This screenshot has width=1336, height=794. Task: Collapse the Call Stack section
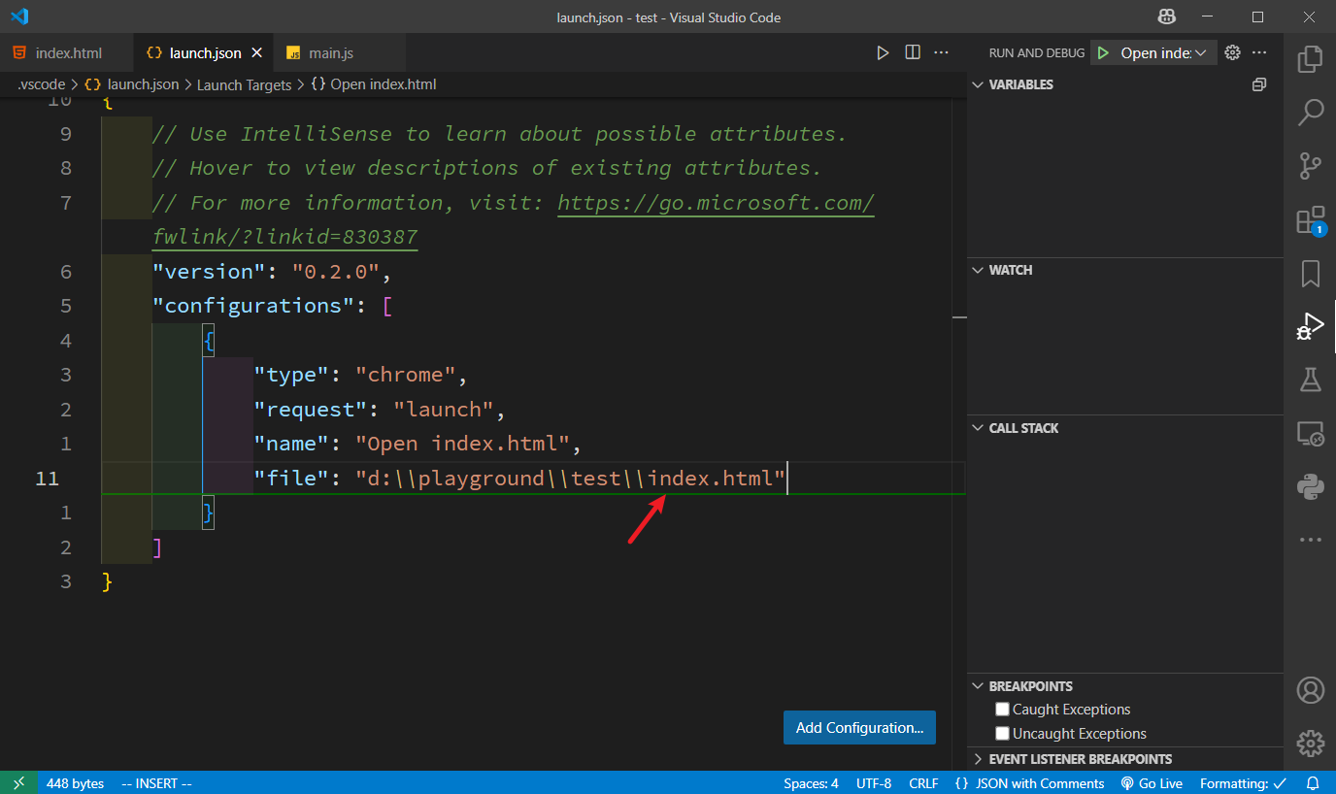(x=978, y=428)
